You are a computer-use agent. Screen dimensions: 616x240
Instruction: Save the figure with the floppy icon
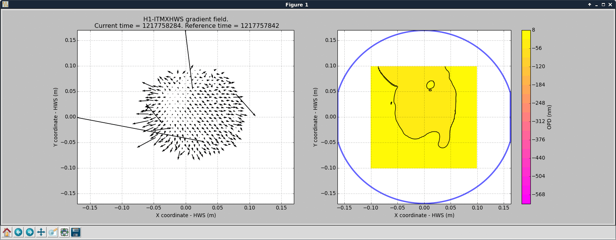(x=76, y=232)
